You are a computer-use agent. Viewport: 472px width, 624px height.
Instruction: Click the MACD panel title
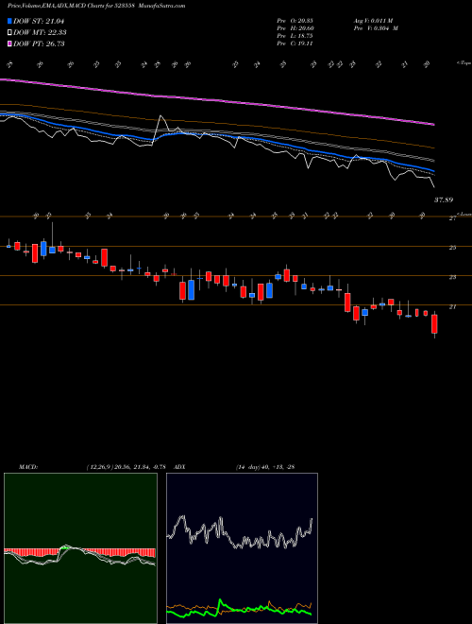pos(27,467)
